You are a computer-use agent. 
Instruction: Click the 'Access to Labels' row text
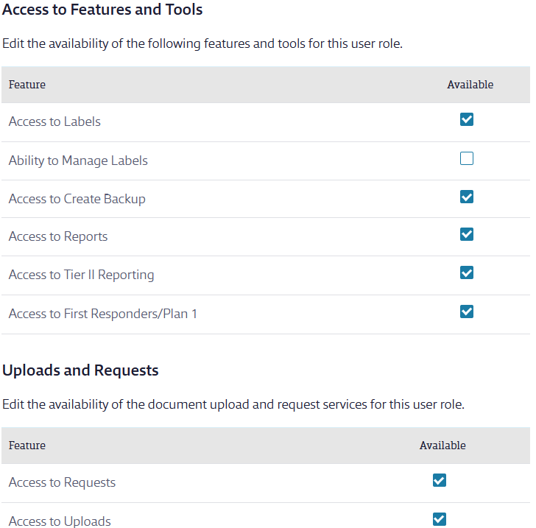click(x=54, y=122)
